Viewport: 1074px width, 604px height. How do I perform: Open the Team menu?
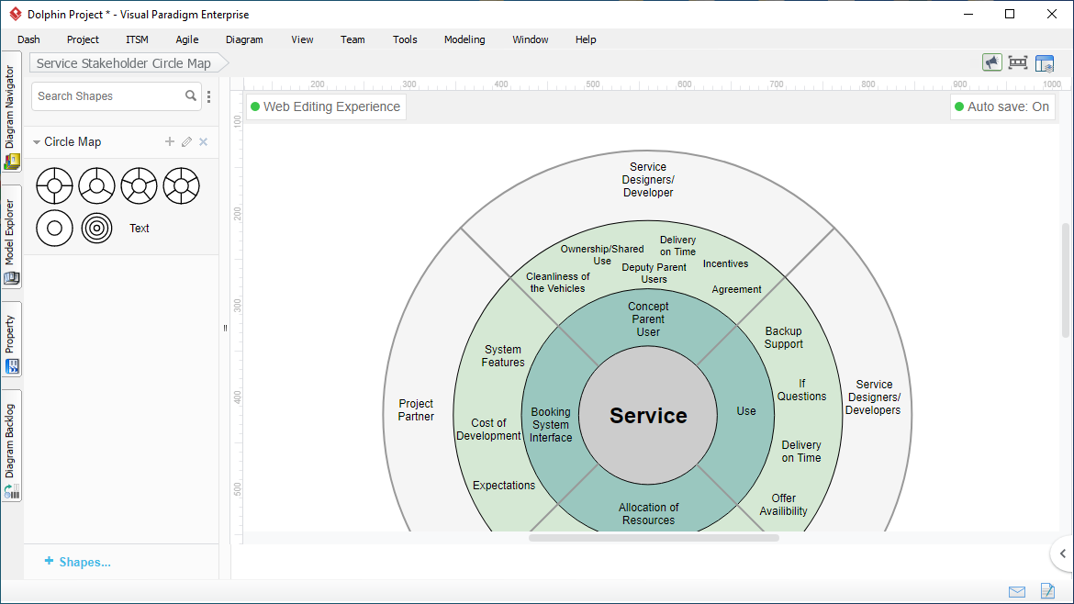click(352, 39)
